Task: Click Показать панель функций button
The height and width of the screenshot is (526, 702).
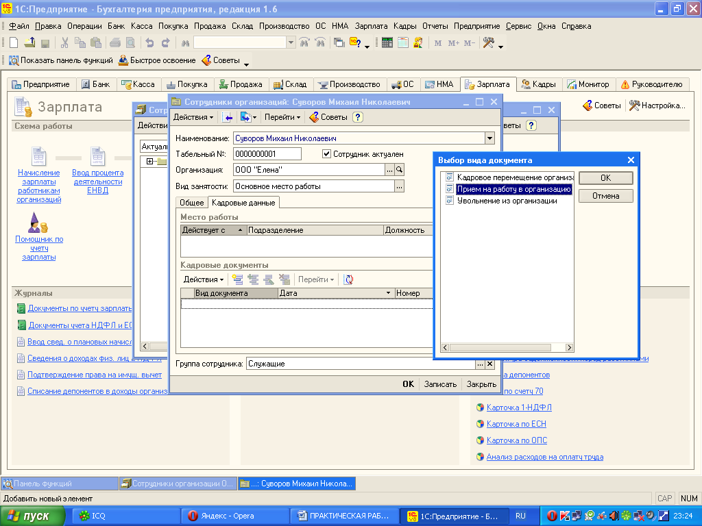Action: [x=61, y=60]
